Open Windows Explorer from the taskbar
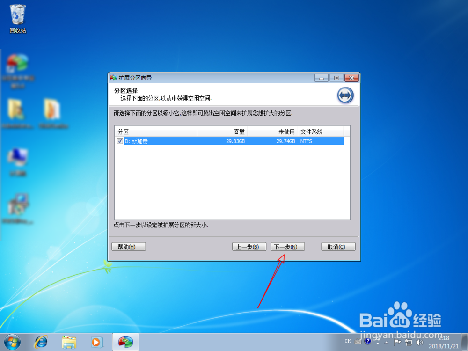Image resolution: width=468 pixels, height=351 pixels. (69, 342)
